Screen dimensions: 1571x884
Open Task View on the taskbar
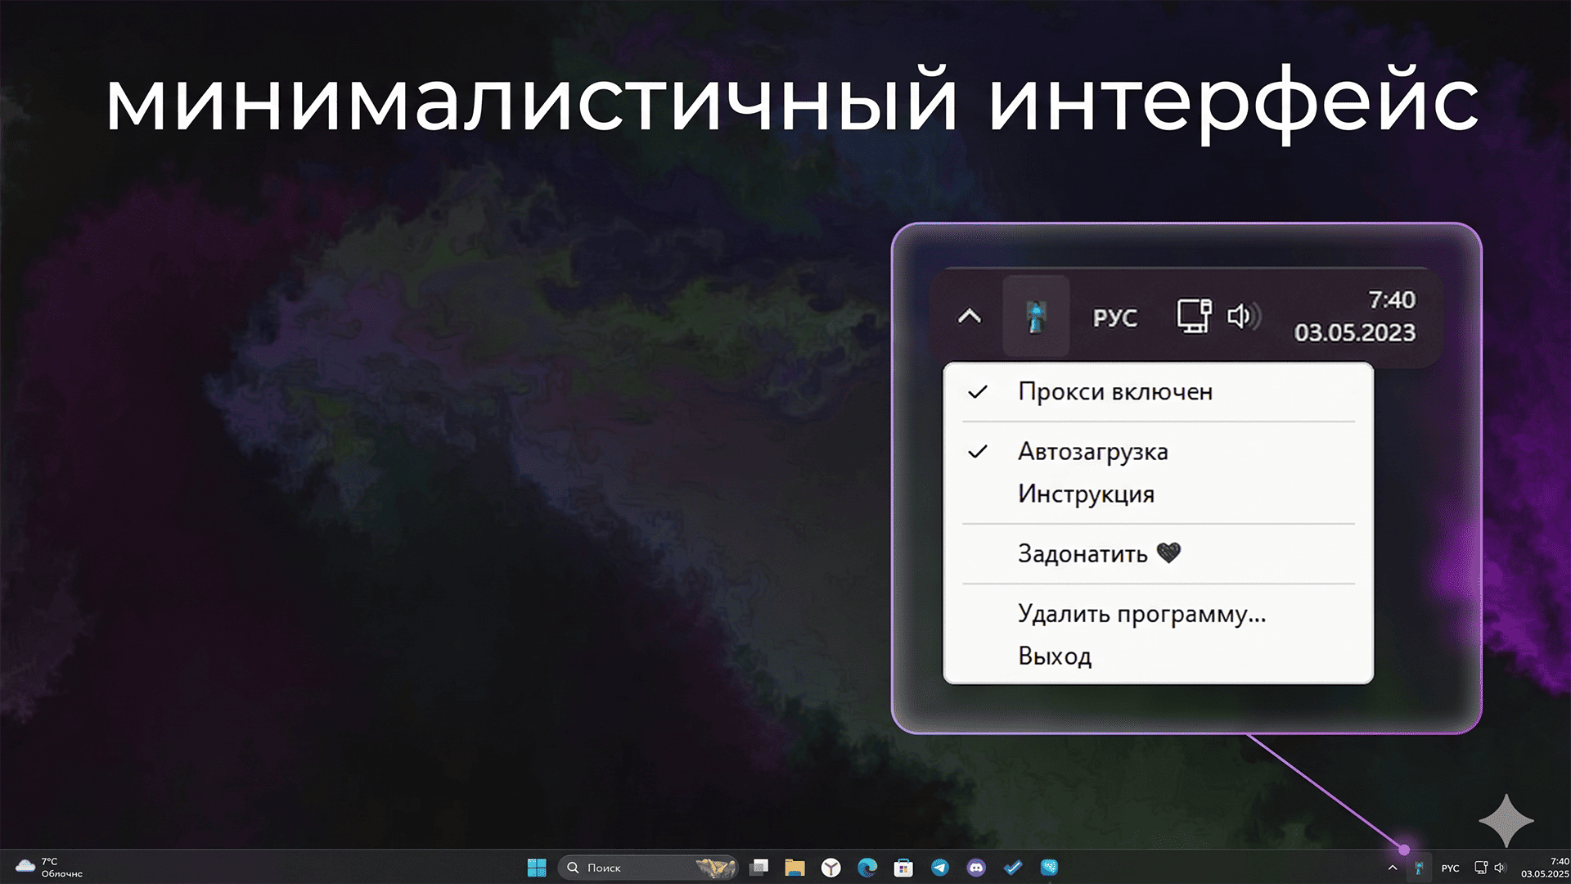point(759,868)
